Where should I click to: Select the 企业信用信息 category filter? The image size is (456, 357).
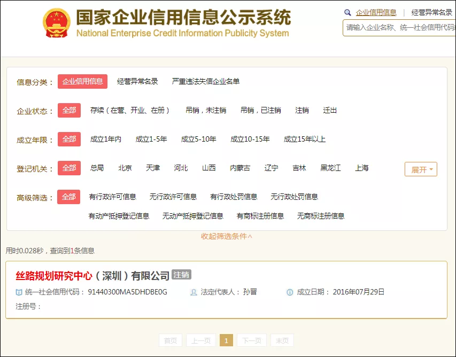tap(82, 81)
